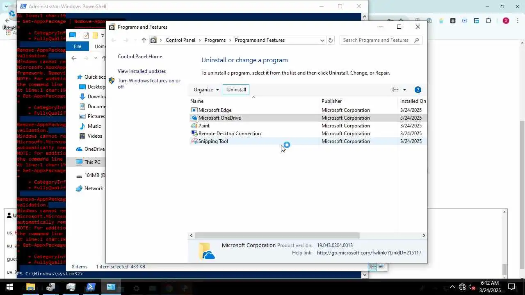Viewport: 525px width, 295px height.
Task: Click the go.microsoft.com help link text
Action: click(x=369, y=253)
